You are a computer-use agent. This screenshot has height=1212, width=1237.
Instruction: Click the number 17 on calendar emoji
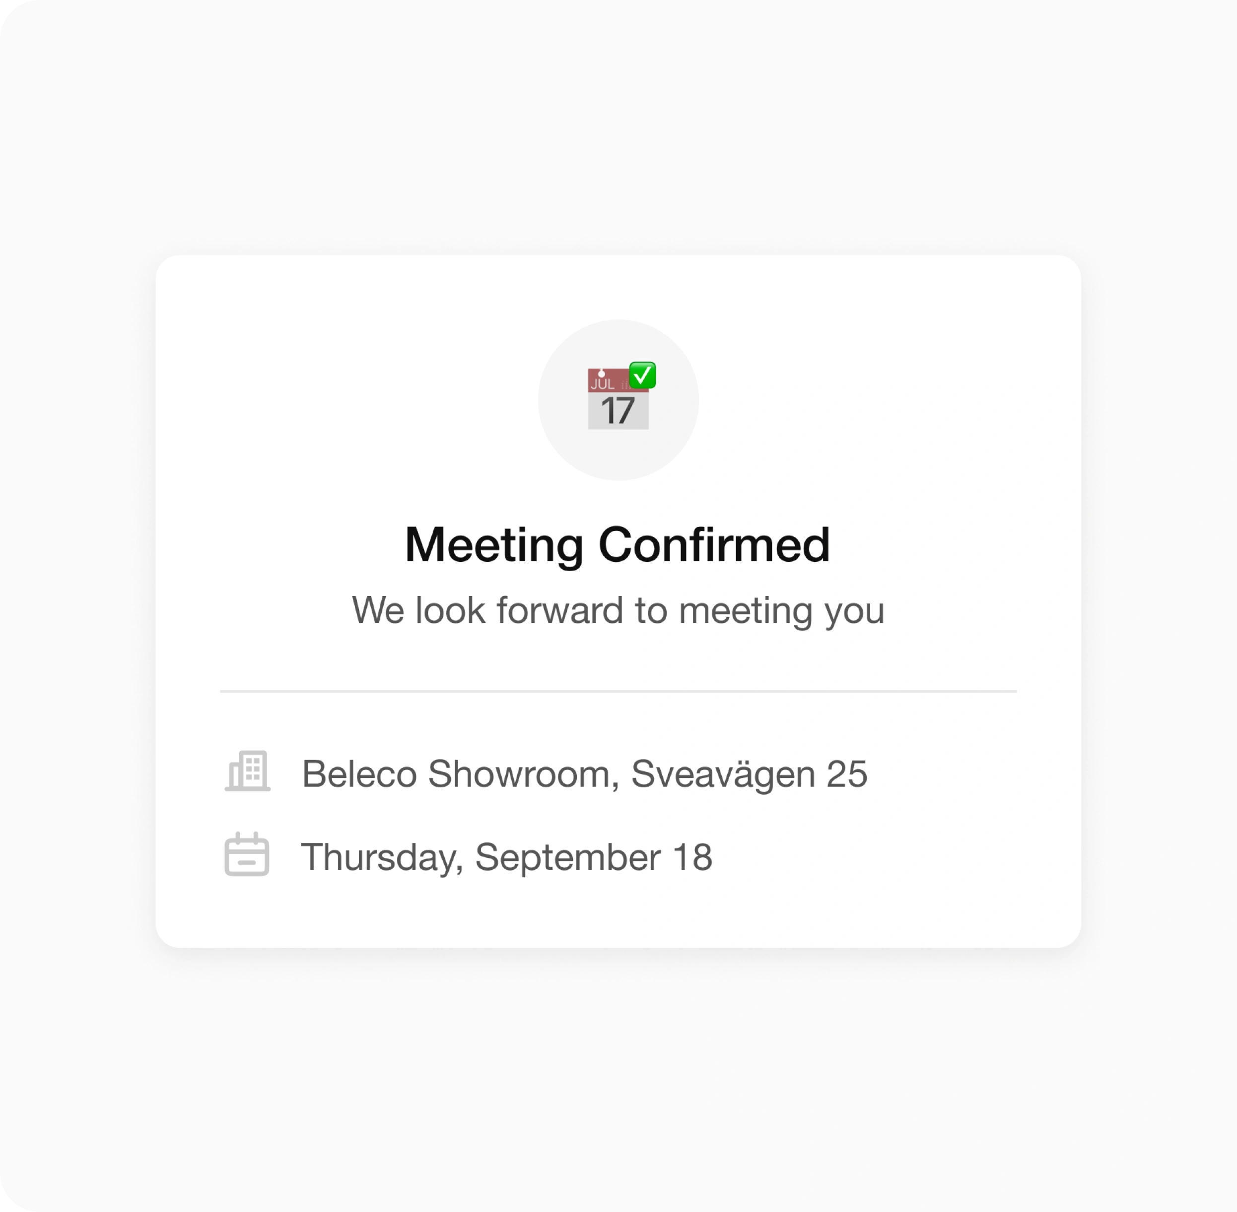pyautogui.click(x=618, y=411)
